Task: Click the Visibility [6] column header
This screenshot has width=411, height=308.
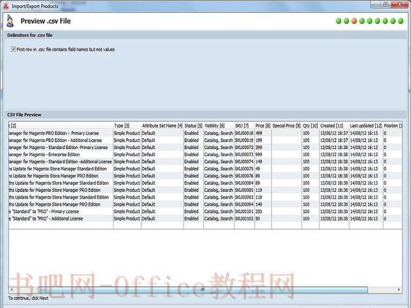Action: click(219, 126)
